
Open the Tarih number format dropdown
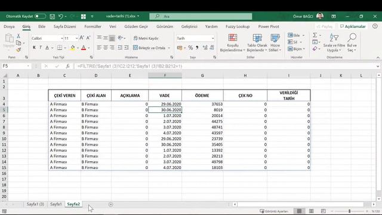pyautogui.click(x=212, y=38)
